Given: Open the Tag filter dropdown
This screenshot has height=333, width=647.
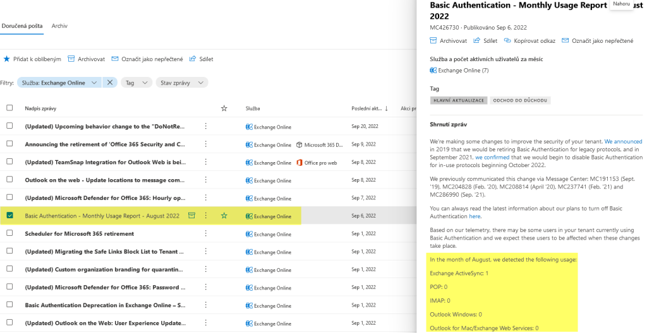Looking at the screenshot, I should click(136, 83).
